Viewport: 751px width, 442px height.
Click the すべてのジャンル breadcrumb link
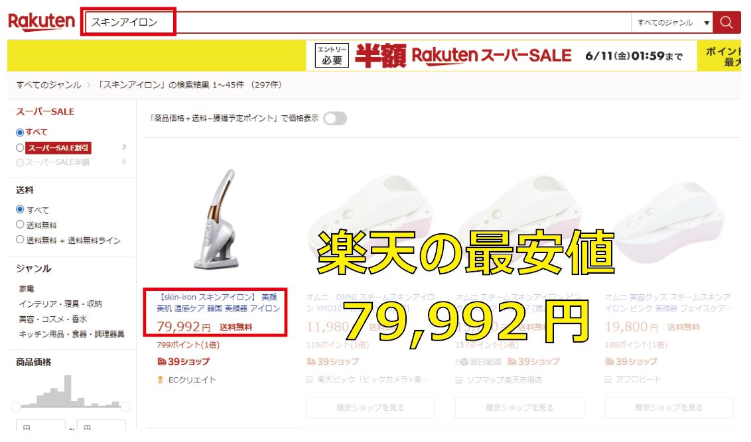[49, 85]
